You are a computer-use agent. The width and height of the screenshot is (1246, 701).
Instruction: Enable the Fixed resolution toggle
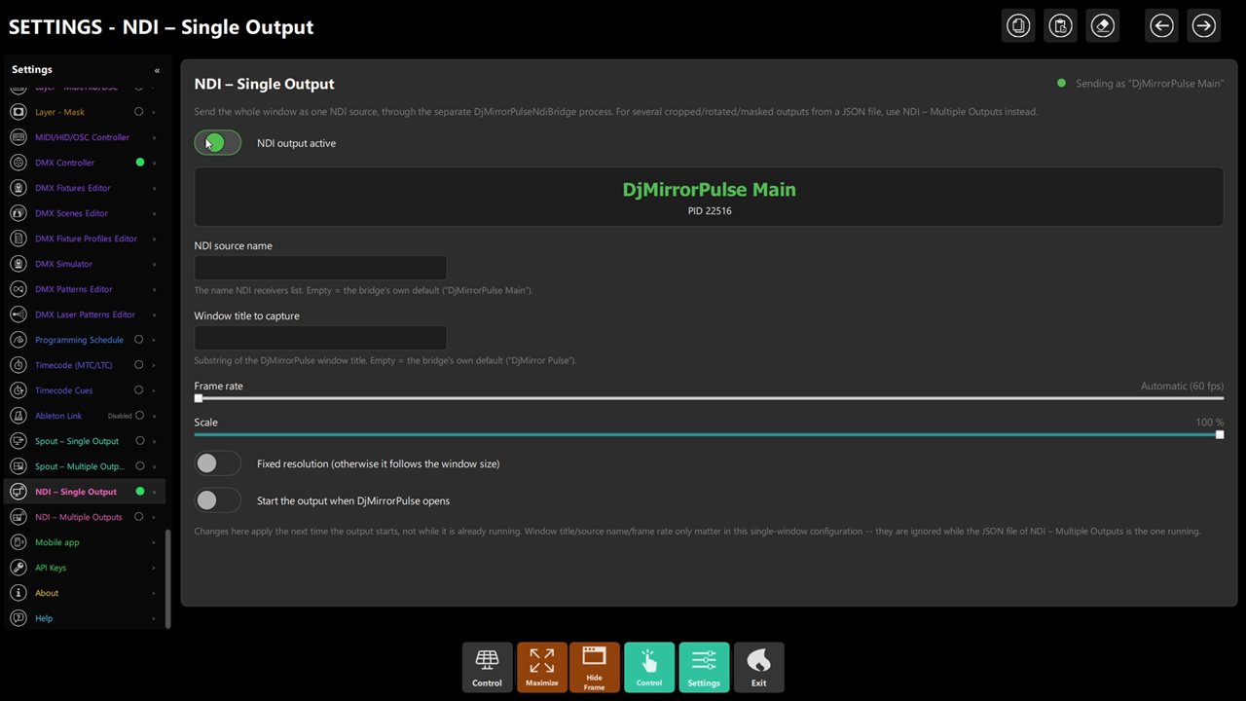(217, 463)
